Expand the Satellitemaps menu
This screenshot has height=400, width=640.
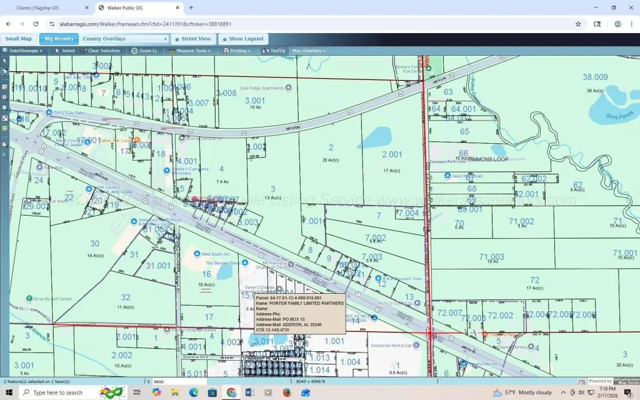[23, 51]
